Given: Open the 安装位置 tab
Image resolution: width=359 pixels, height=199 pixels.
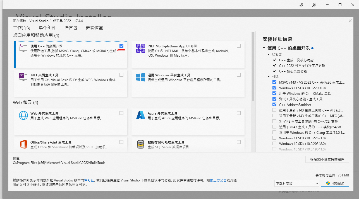Looking at the screenshot, I should (x=94, y=28).
